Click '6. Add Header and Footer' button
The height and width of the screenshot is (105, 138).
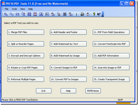click(68, 32)
